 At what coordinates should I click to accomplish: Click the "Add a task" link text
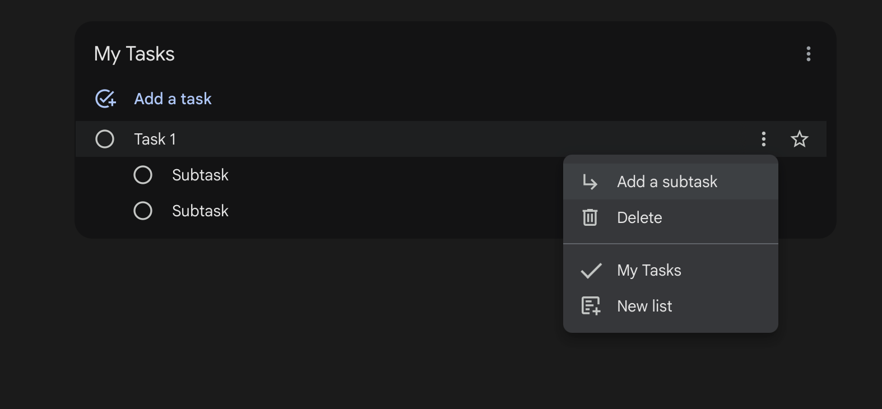[x=173, y=99]
